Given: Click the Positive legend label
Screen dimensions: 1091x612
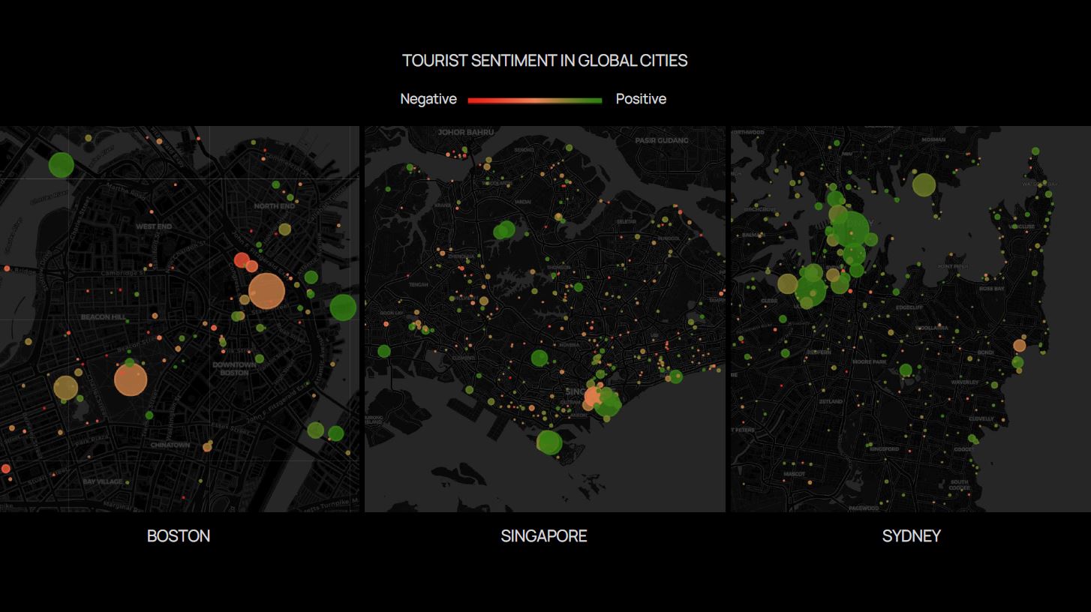Looking at the screenshot, I should [x=641, y=99].
